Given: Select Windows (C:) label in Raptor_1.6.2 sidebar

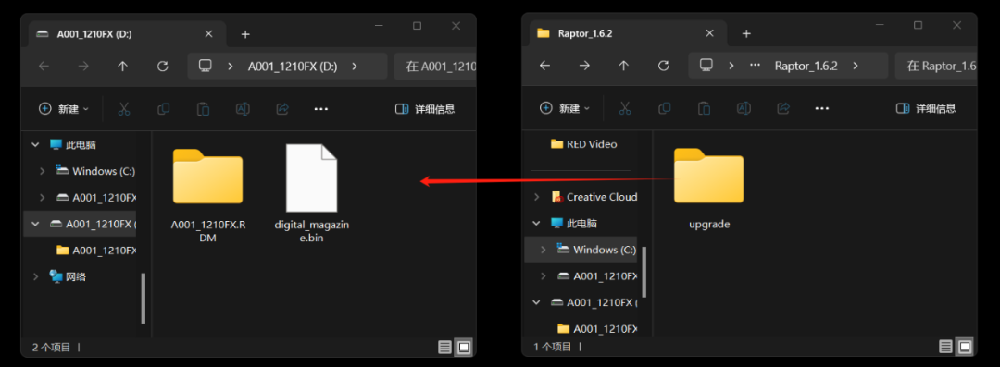Looking at the screenshot, I should pos(605,250).
